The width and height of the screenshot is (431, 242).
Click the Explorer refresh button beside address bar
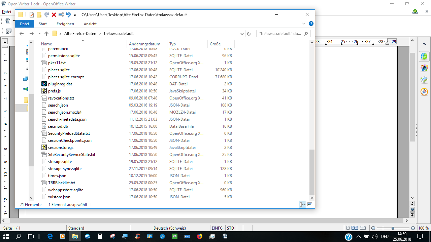click(x=249, y=34)
